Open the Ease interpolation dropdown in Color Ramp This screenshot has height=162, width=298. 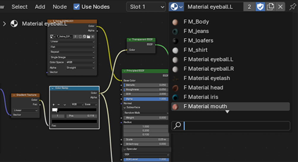click(91, 105)
